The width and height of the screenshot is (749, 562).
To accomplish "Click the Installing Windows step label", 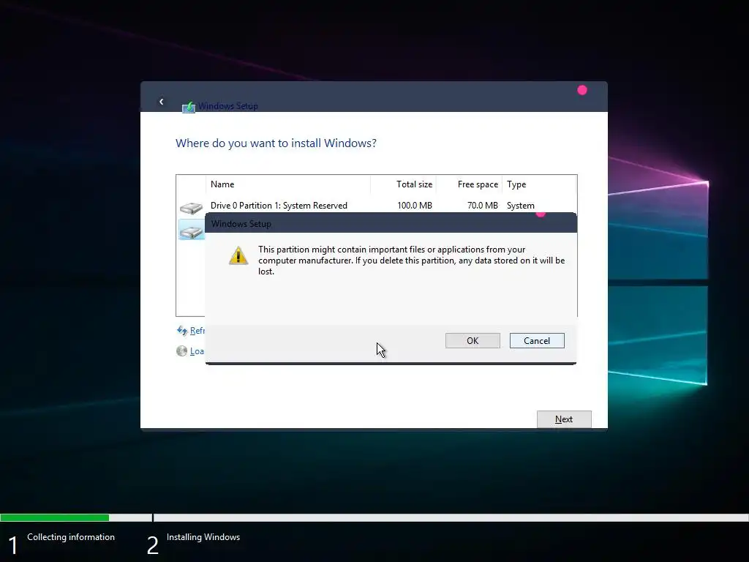I will pyautogui.click(x=203, y=537).
